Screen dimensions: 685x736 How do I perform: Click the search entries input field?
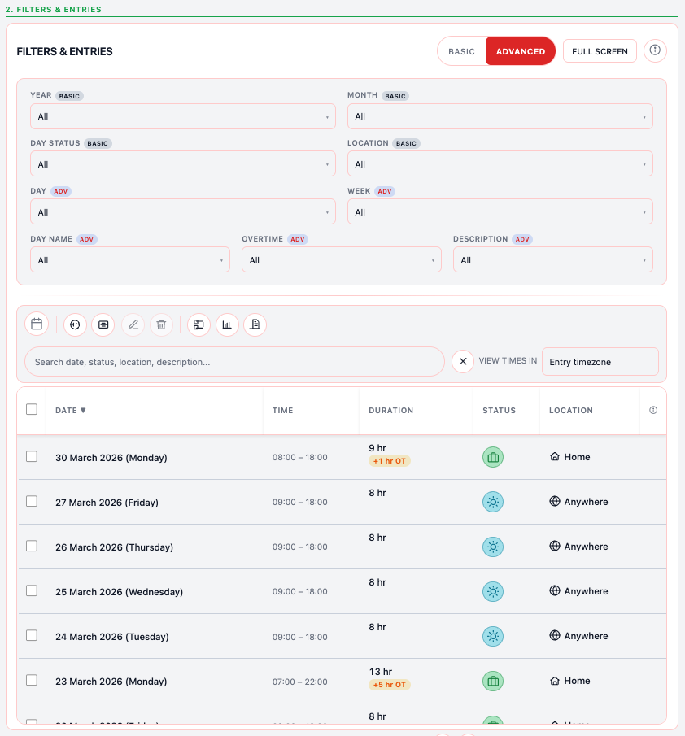click(x=234, y=362)
